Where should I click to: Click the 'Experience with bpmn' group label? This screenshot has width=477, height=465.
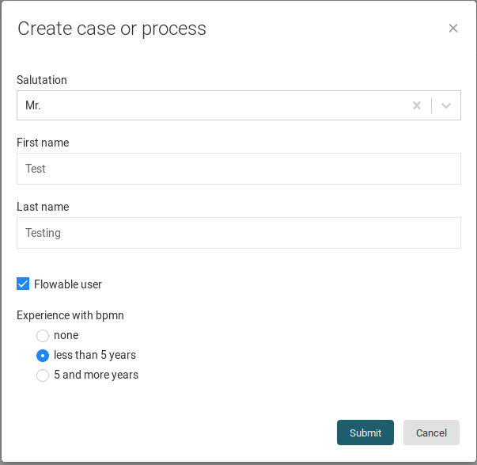pyautogui.click(x=70, y=315)
